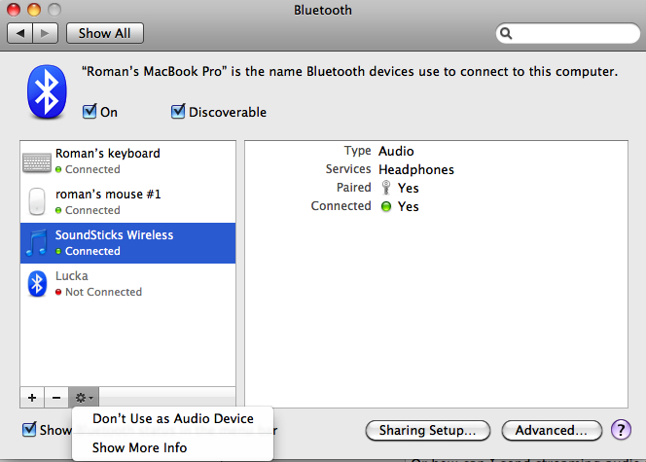Click the mouse icon for roman's mouse #1
This screenshot has height=462, width=646.
[37, 202]
